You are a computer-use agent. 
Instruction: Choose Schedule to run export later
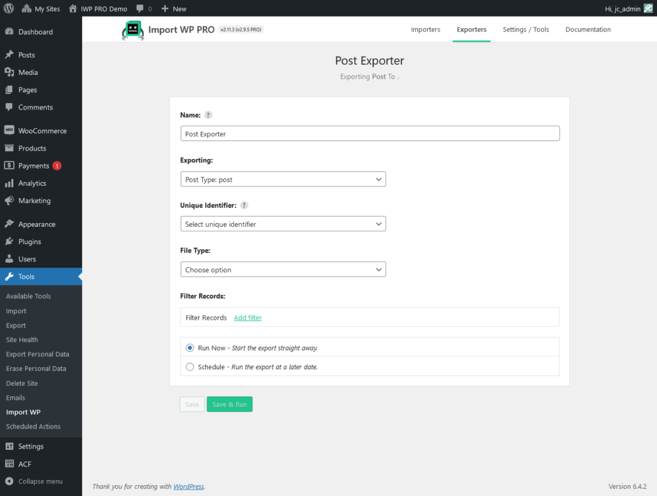[189, 366]
